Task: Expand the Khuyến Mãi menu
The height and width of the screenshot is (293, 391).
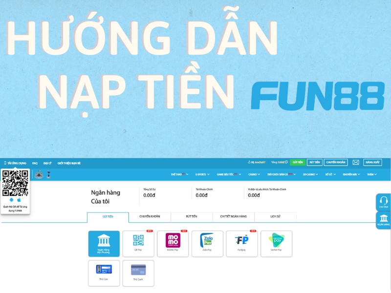Action: point(351,174)
